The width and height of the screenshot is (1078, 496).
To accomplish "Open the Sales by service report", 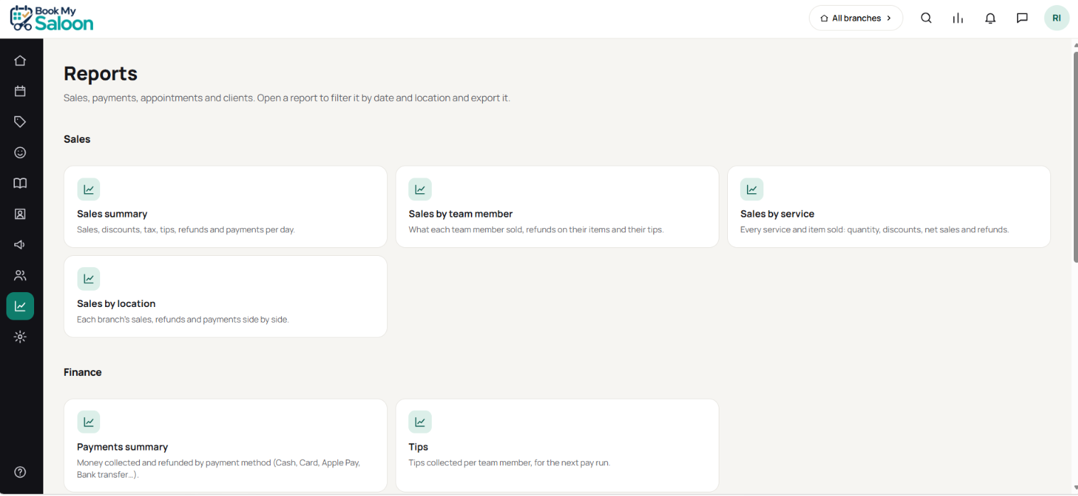I will (x=889, y=207).
